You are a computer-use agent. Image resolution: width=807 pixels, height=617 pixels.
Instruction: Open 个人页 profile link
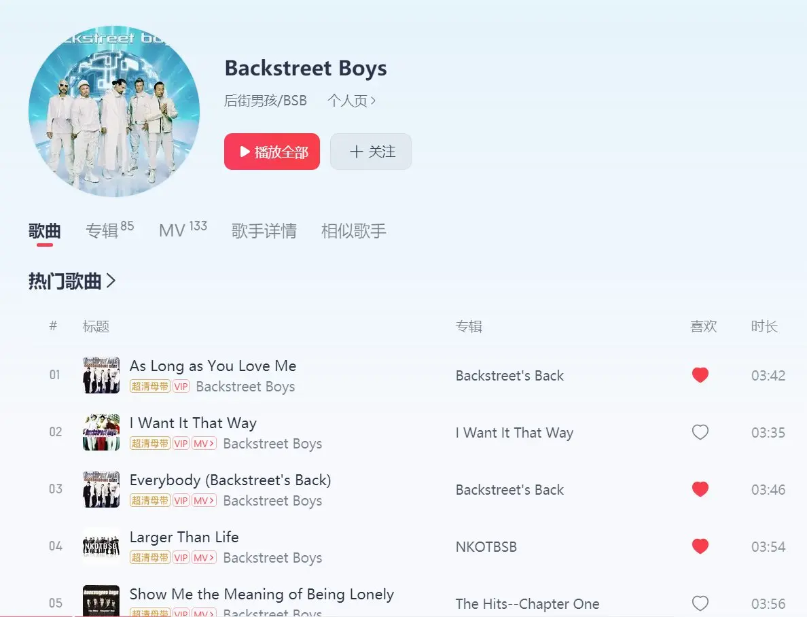351,101
